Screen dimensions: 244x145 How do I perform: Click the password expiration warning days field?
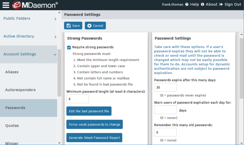pos(165,110)
